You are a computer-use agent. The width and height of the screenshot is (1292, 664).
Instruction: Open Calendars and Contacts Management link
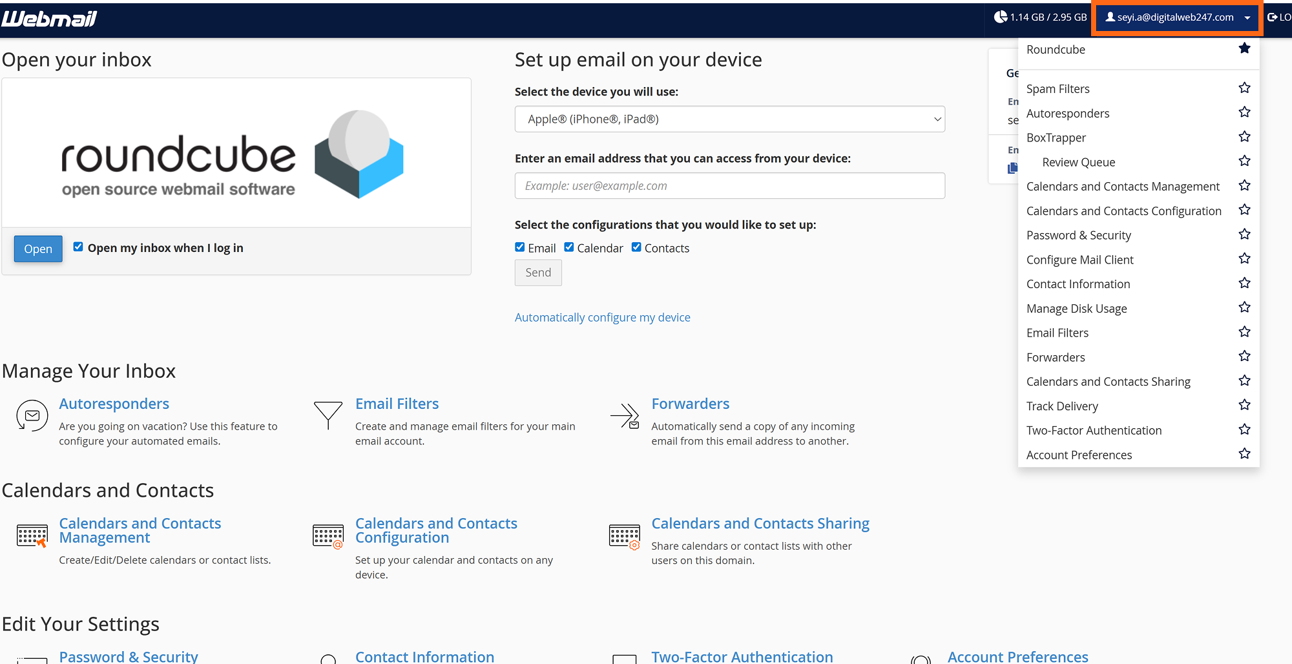(140, 530)
